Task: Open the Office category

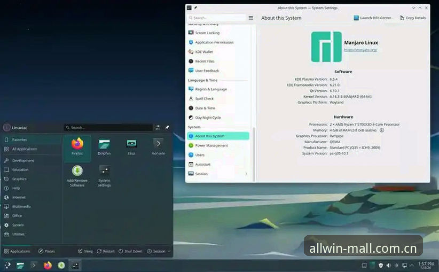Action: [x=31, y=216]
